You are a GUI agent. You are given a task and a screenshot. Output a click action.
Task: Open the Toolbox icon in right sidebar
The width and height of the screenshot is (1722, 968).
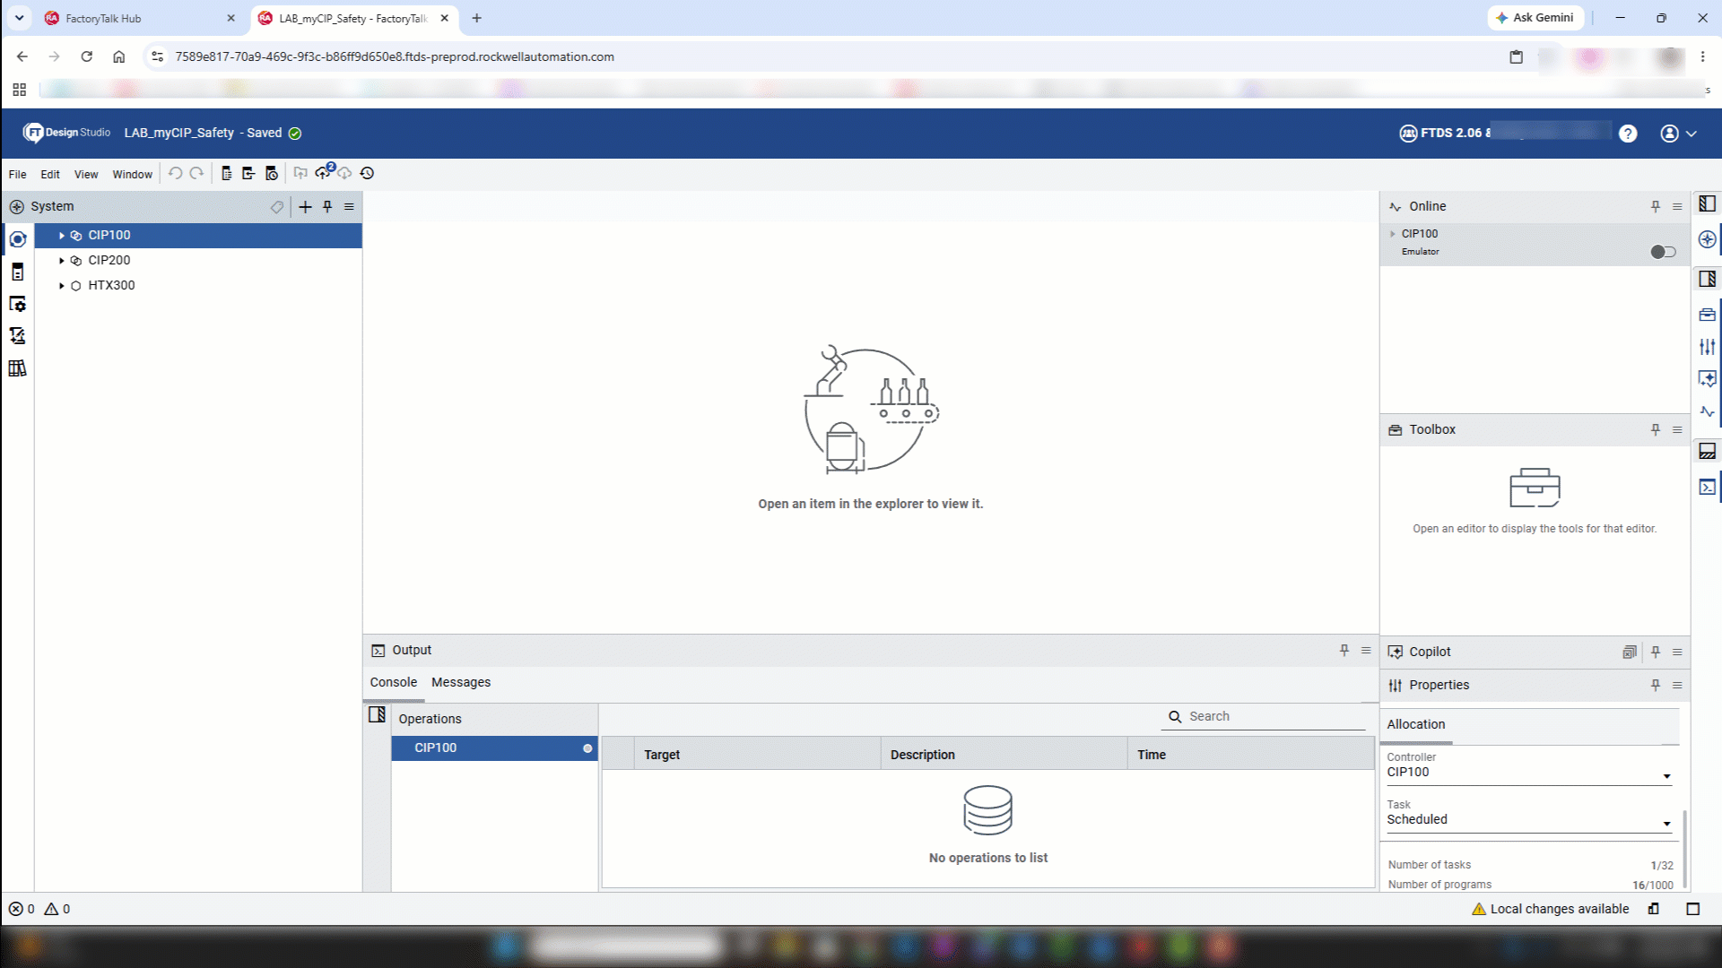[x=1708, y=315]
